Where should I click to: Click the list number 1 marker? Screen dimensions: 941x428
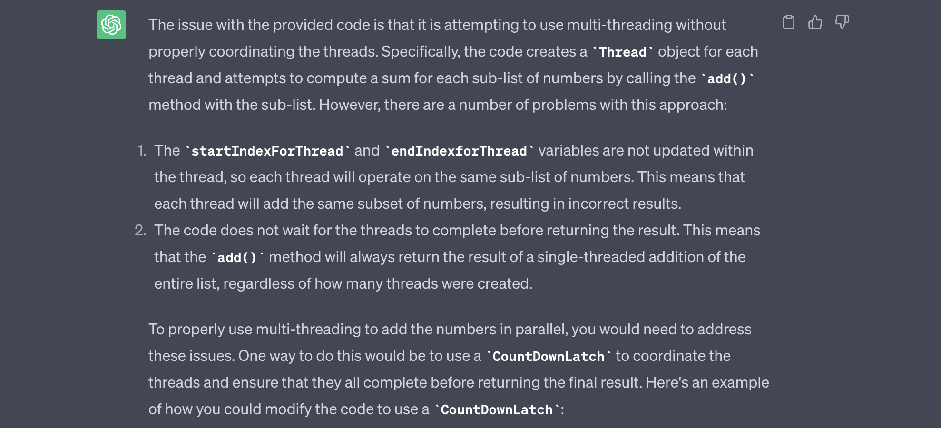141,151
